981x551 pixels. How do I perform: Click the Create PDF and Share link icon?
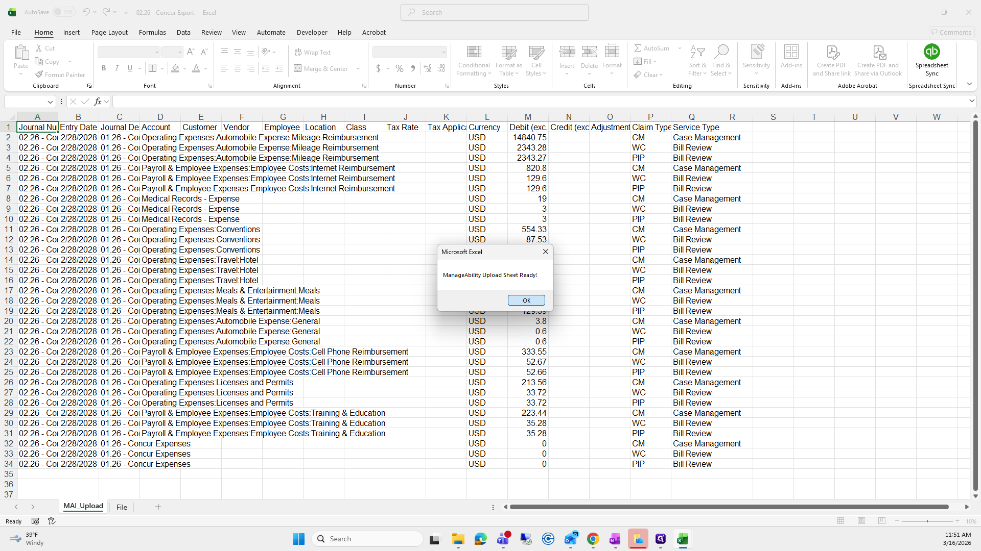point(832,52)
